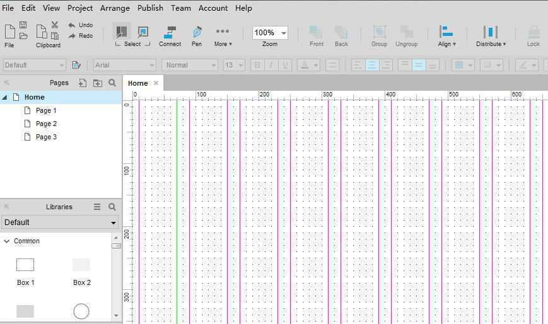
Task: Open the Libraries options menu icon
Action: coord(97,207)
